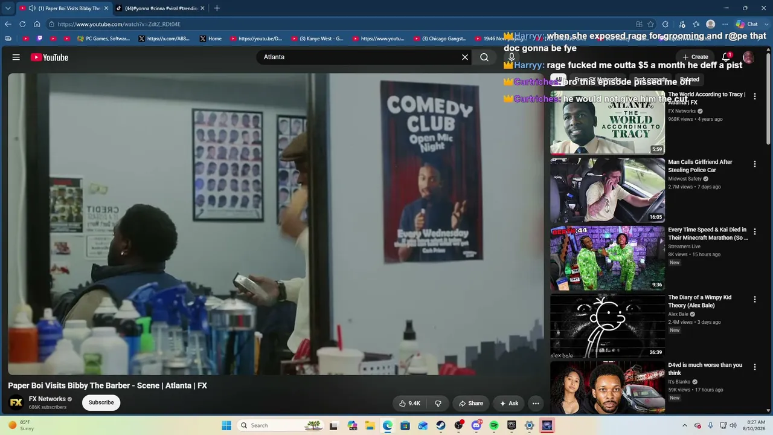Show hidden system tray icons
The height and width of the screenshot is (435, 773).
tap(684, 425)
